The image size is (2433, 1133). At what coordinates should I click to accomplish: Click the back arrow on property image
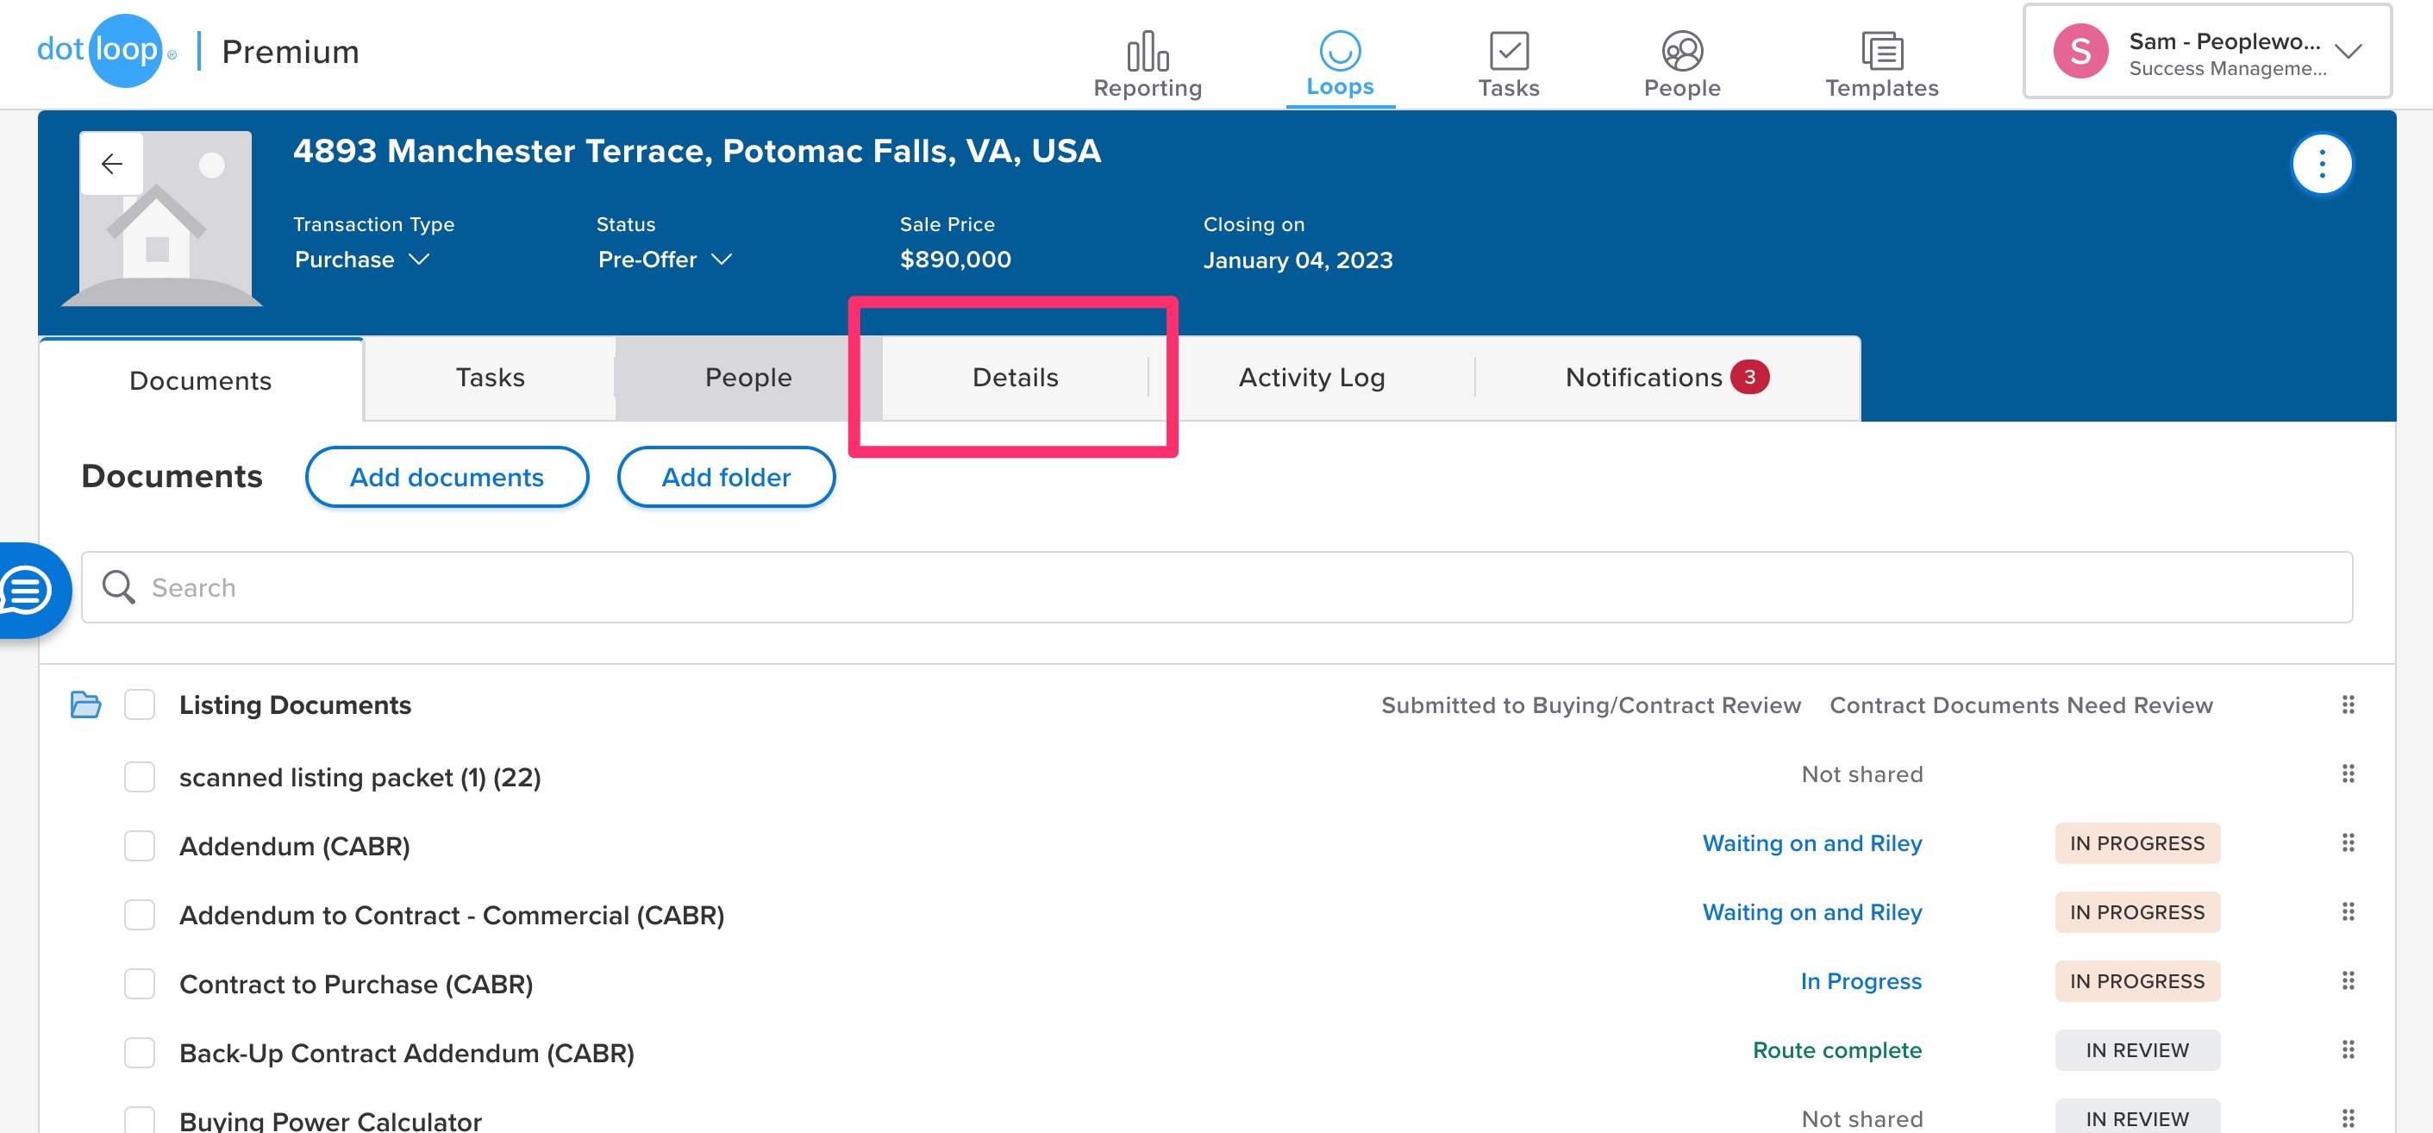pyautogui.click(x=111, y=164)
